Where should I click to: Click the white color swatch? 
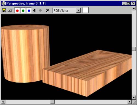pyautogui.click(x=85, y=10)
